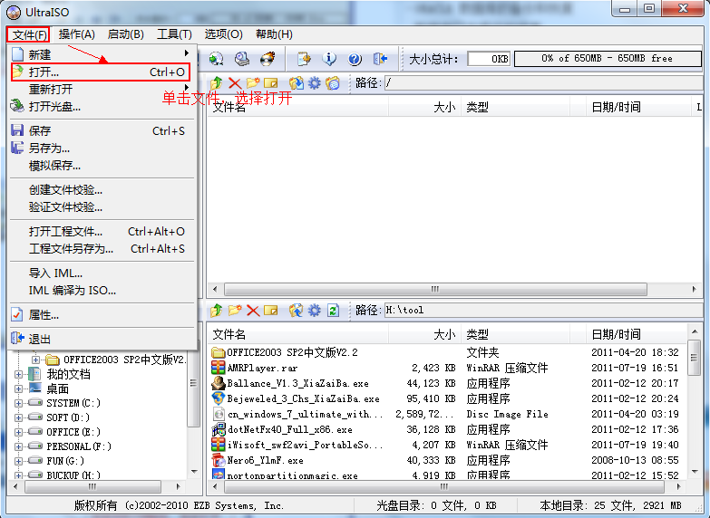Click folder list view icon in image pane
Viewport: 710px width, 518px height.
333,83
